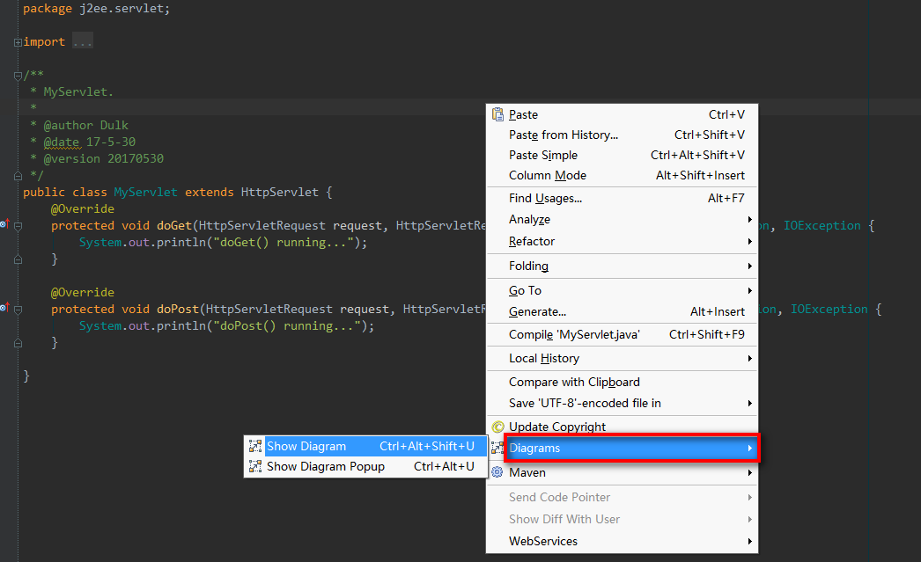Open the Maven menu entry
921x562 pixels.
[x=622, y=472]
